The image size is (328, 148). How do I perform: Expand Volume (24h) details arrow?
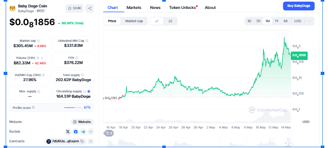coord(42,58)
